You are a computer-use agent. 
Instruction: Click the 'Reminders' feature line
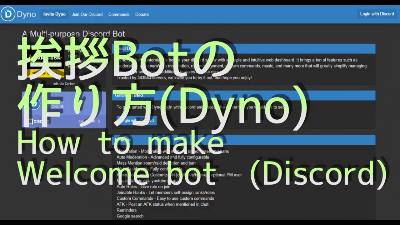pyautogui.click(x=127, y=210)
